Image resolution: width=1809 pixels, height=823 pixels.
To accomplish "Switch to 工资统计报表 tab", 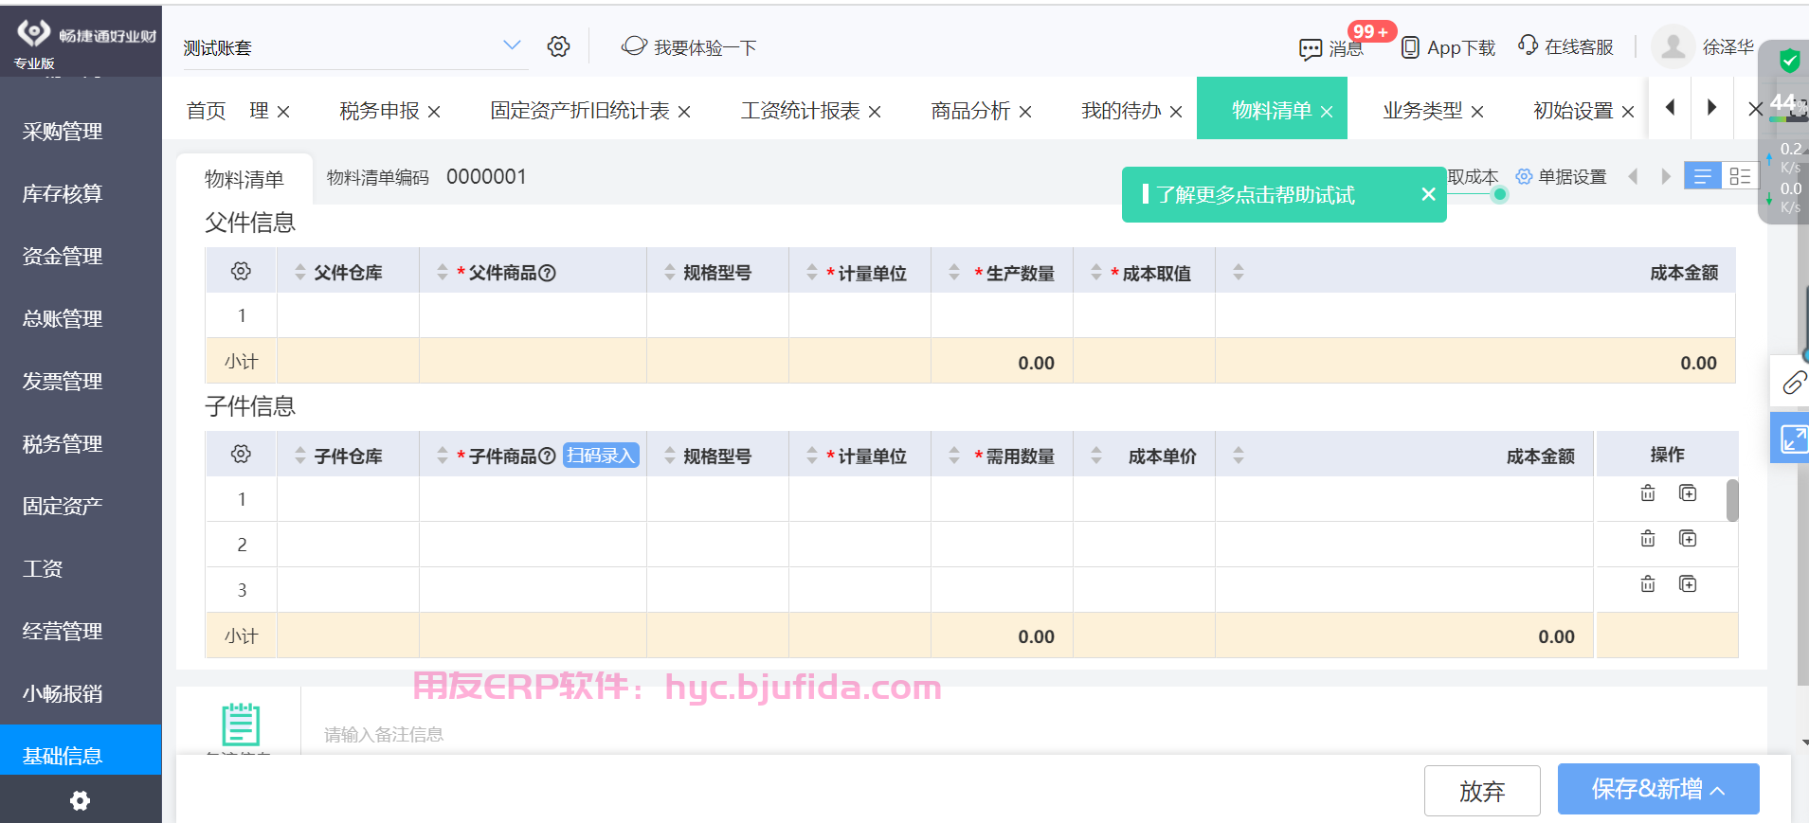I will [x=800, y=111].
